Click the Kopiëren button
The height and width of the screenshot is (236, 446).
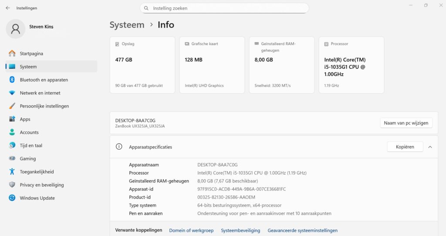405,147
